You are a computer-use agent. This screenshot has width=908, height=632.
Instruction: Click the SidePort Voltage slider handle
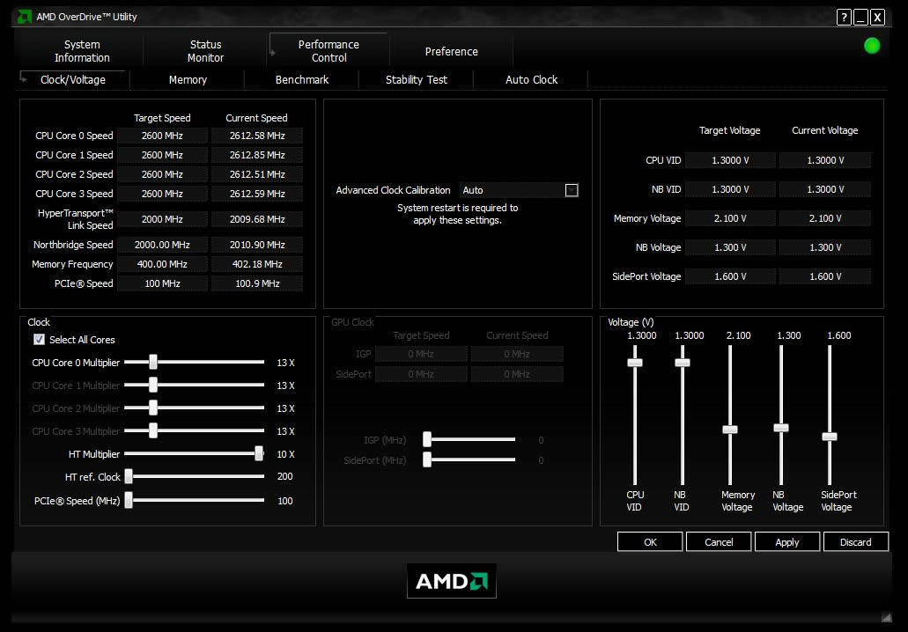tap(830, 437)
